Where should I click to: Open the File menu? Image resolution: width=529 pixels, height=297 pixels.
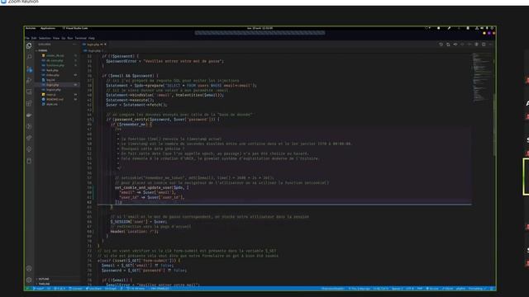pyautogui.click(x=27, y=38)
